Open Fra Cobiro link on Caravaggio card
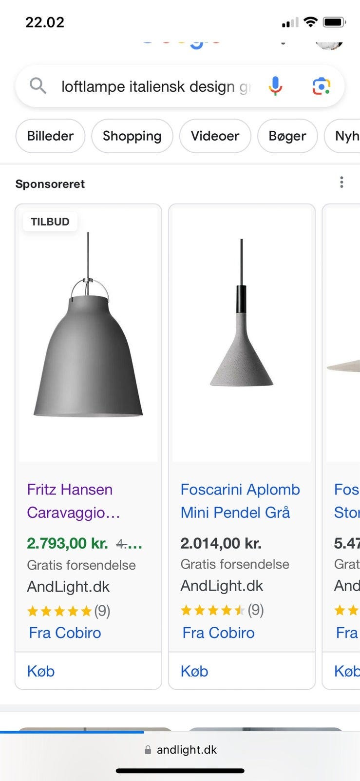The width and height of the screenshot is (360, 781). pyautogui.click(x=65, y=633)
